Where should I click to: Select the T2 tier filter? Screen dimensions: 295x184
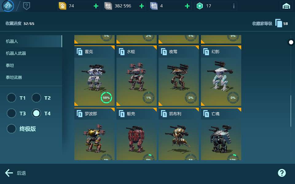click(x=36, y=98)
